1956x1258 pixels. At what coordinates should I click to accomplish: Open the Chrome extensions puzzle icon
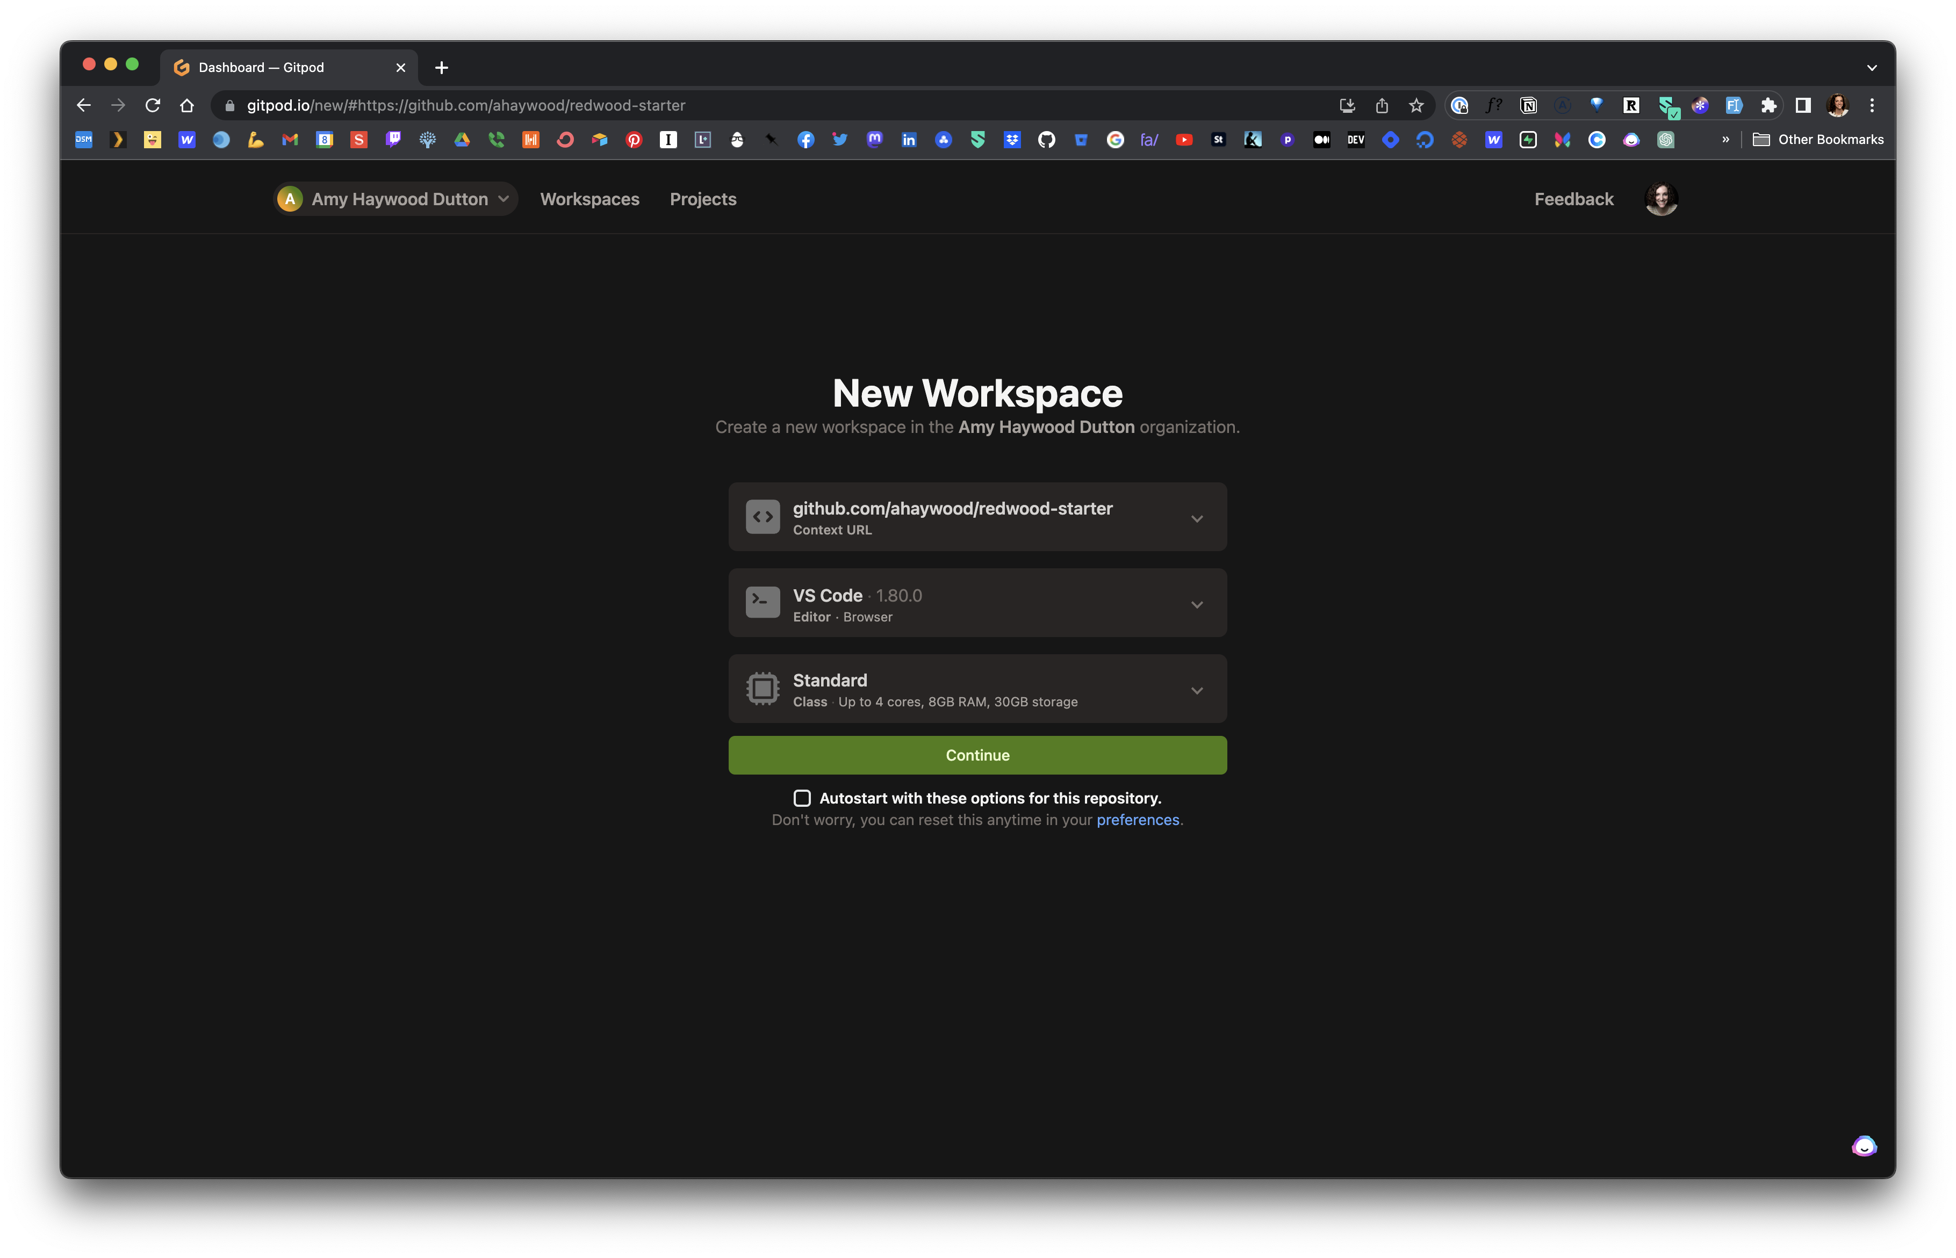click(1768, 105)
